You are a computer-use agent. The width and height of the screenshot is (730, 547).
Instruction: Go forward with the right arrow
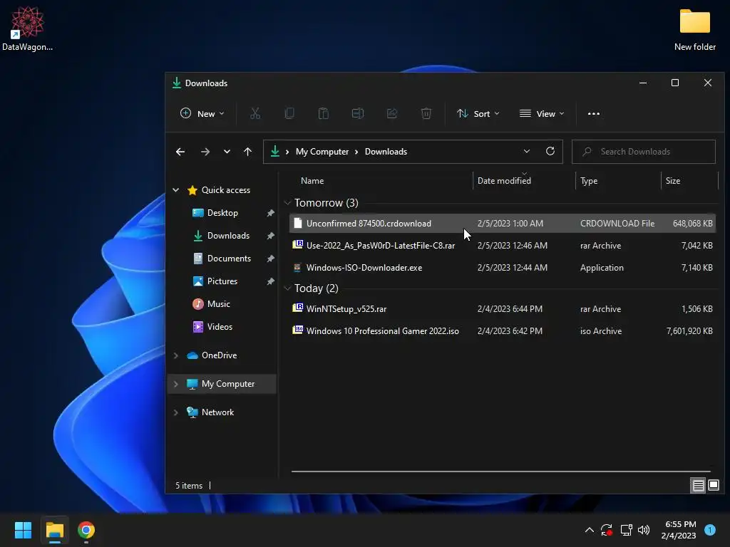click(x=205, y=152)
